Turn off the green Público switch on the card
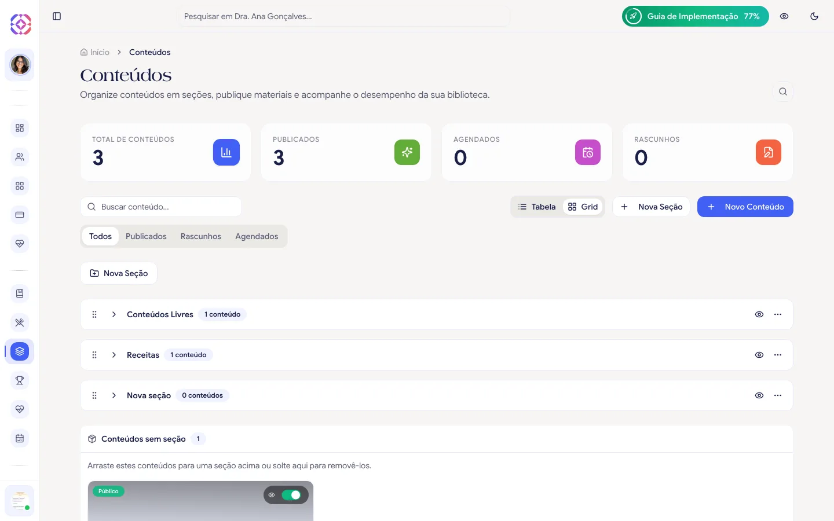Screen dimensions: 834x521 click(x=291, y=495)
